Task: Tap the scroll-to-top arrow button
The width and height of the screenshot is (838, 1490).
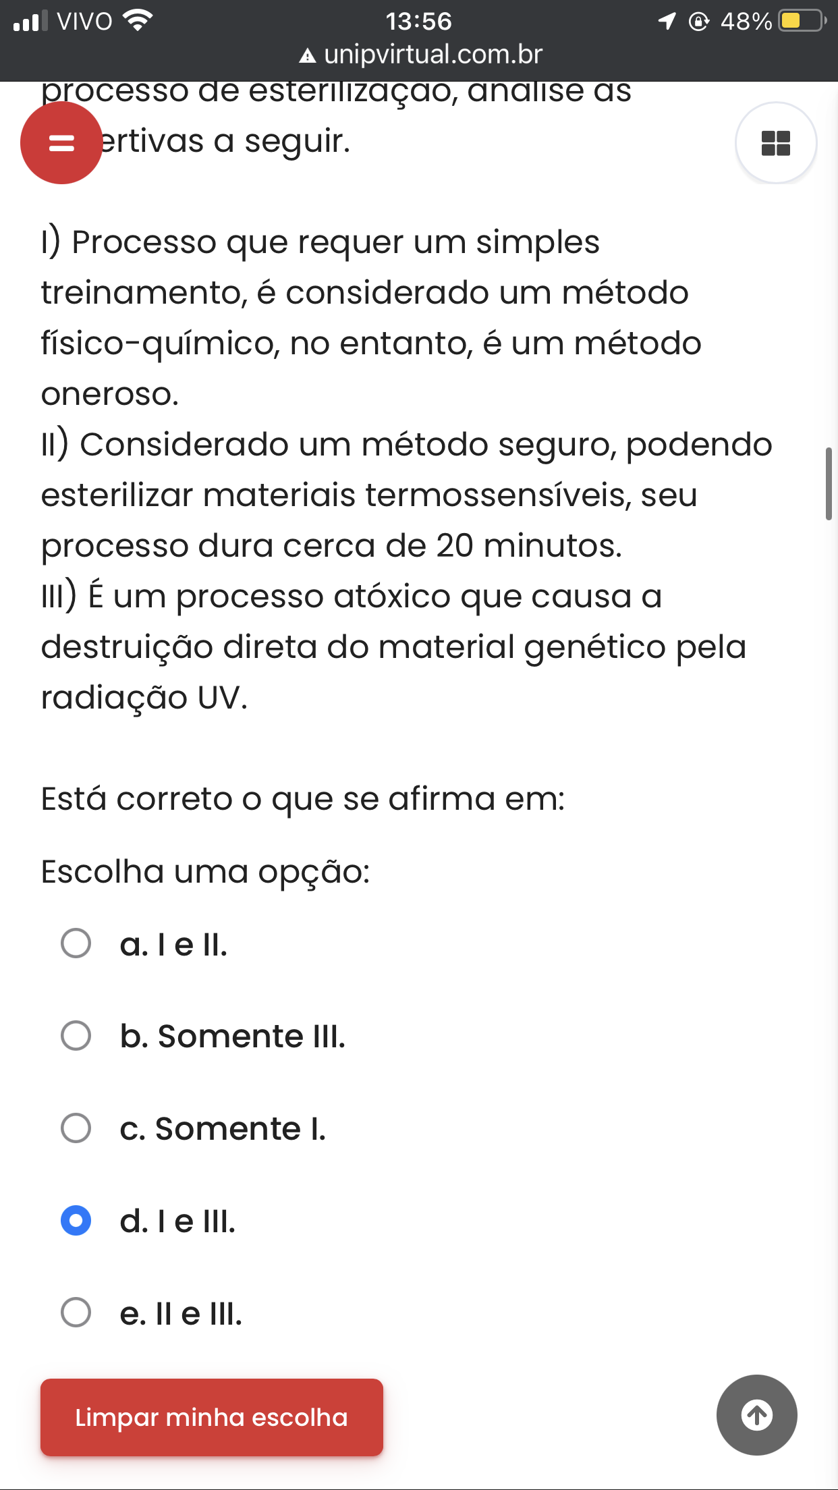Action: [756, 1415]
